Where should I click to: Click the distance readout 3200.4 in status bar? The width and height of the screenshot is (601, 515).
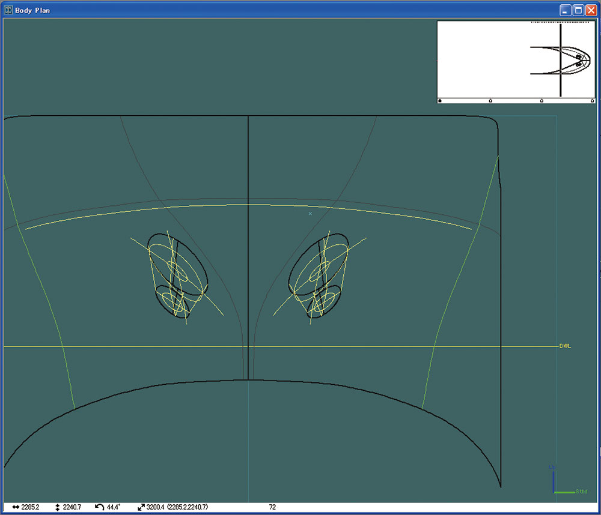point(155,507)
